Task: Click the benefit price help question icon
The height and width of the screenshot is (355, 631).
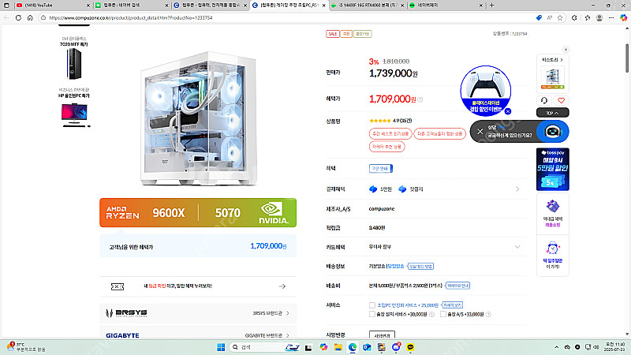Action: 420,99
